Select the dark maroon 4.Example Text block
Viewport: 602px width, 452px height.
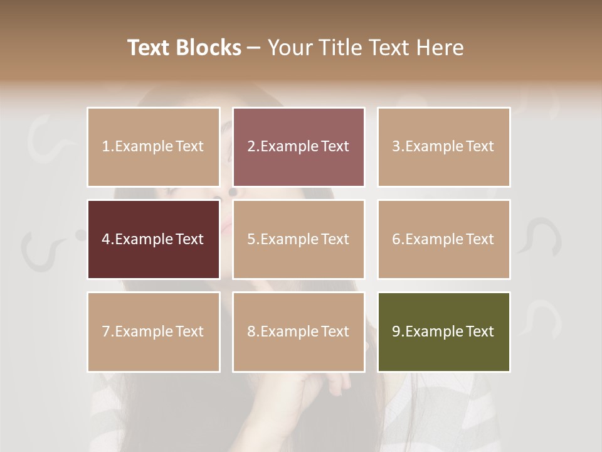pyautogui.click(x=154, y=239)
